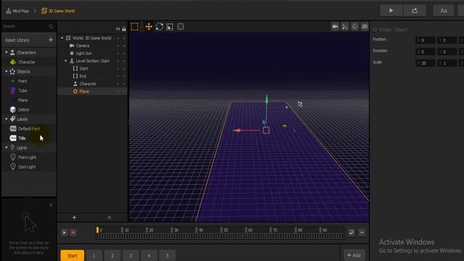Collapse the Level Section: Start node
This screenshot has height=261, width=464.
66,61
